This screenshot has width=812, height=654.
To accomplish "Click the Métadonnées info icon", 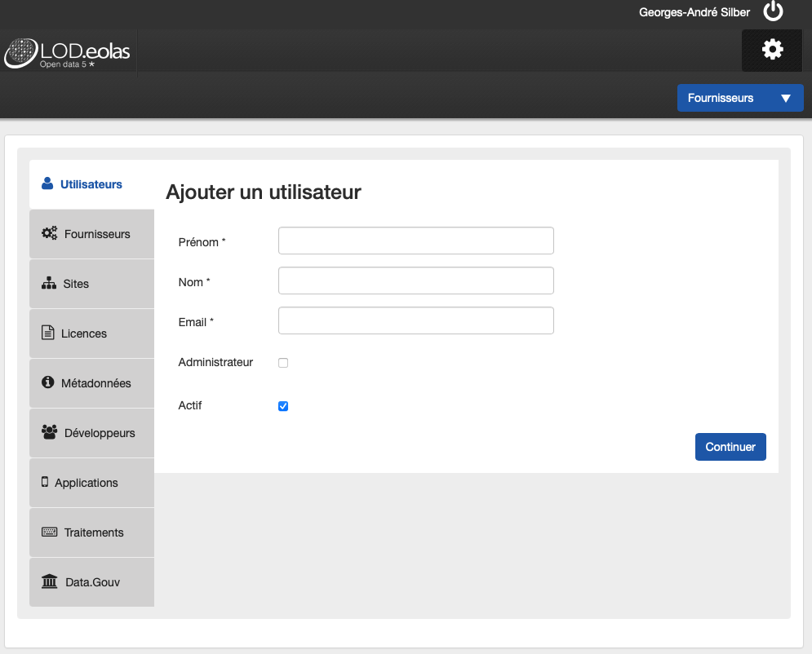I will [47, 382].
